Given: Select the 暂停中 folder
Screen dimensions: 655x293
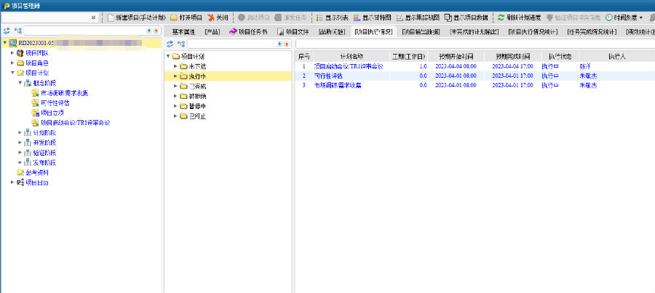Looking at the screenshot, I should 197,106.
